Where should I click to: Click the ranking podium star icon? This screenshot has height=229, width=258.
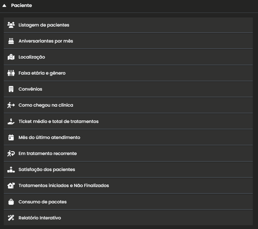point(11,169)
